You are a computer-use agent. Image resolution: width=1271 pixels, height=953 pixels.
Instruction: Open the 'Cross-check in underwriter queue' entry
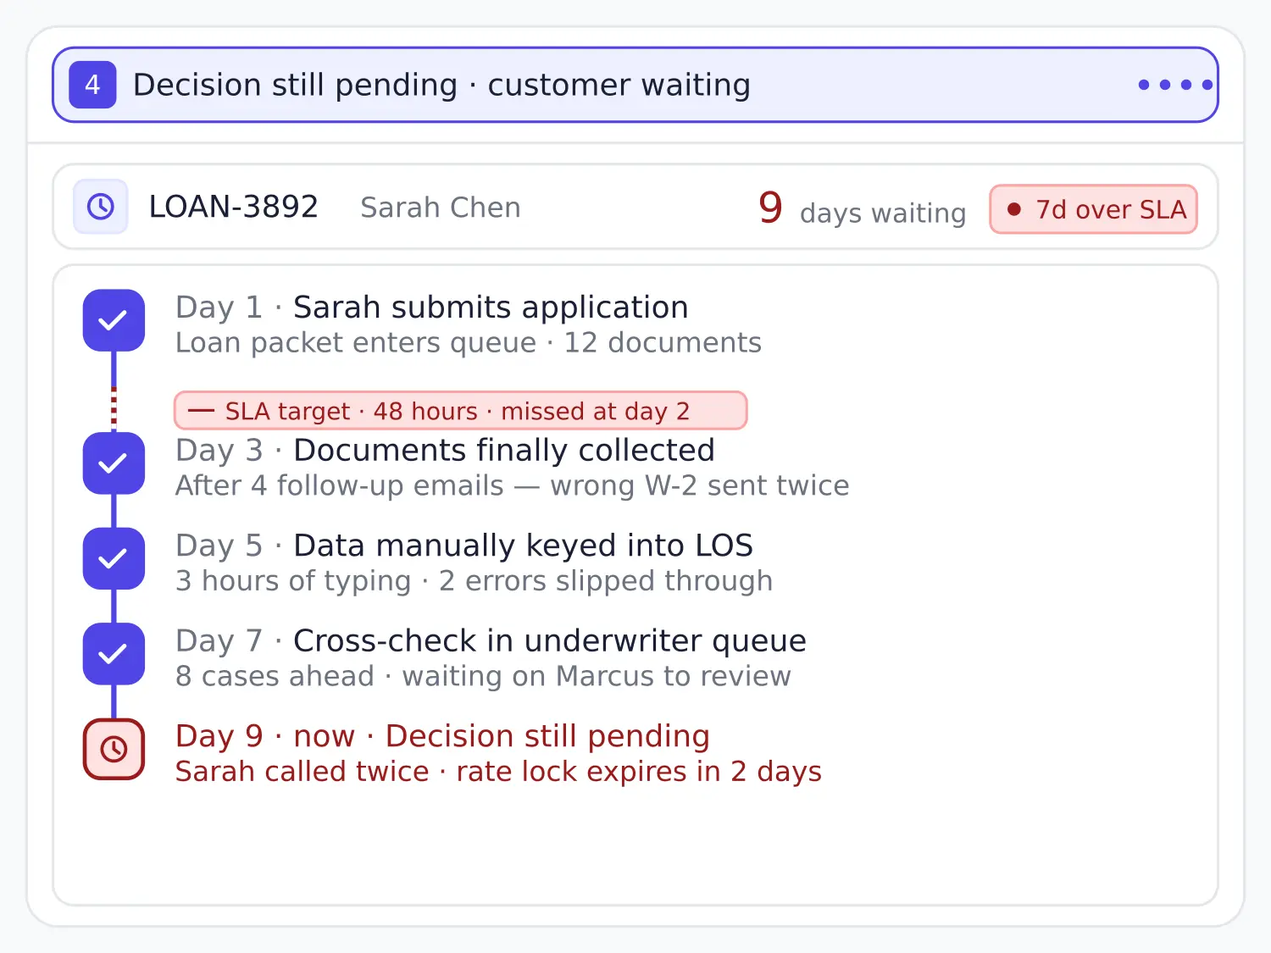491,658
